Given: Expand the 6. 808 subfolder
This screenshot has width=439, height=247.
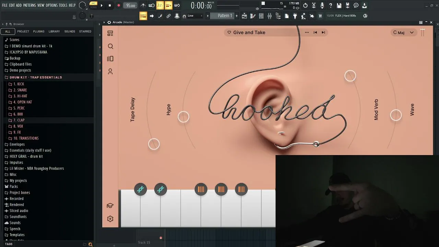Looking at the screenshot, I should pyautogui.click(x=18, y=114).
